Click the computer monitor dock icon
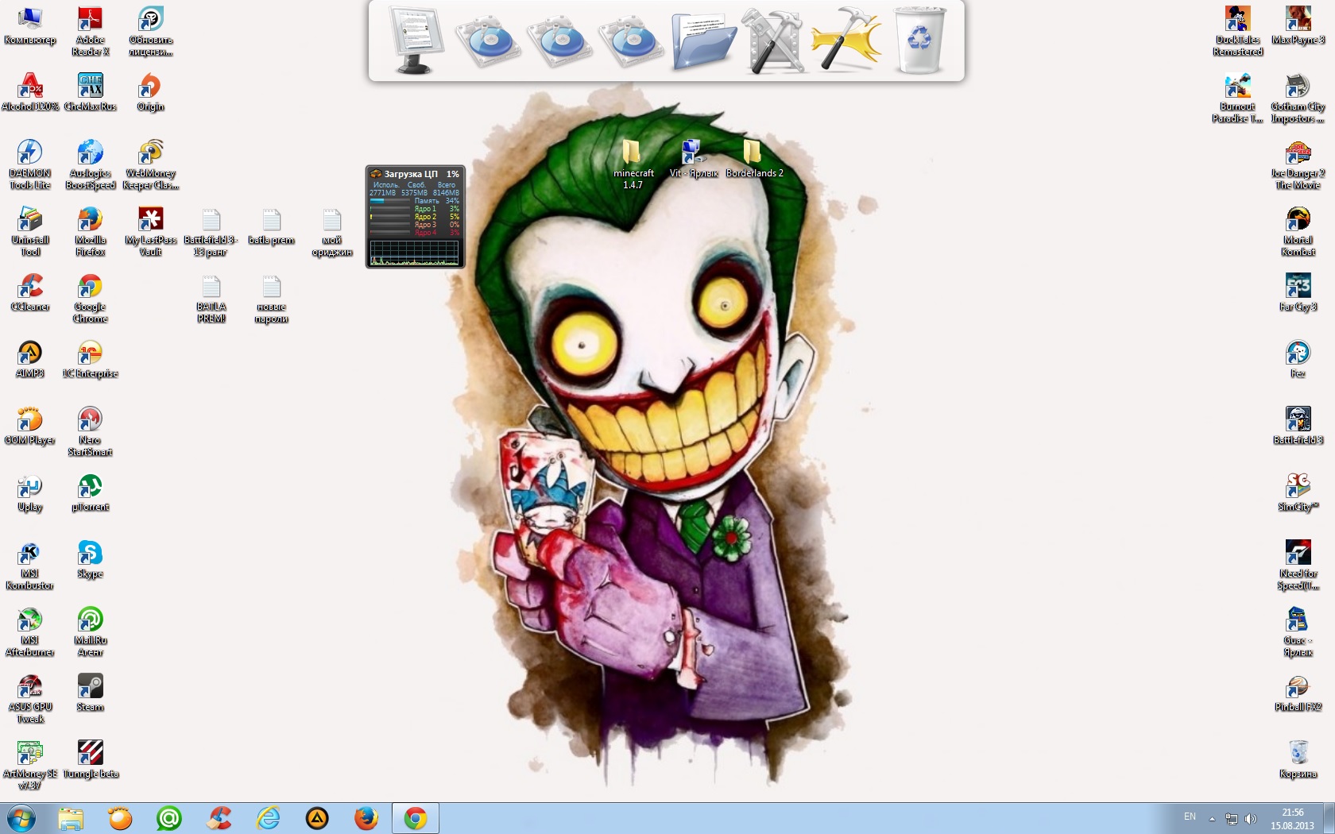This screenshot has width=1335, height=834. tap(416, 40)
